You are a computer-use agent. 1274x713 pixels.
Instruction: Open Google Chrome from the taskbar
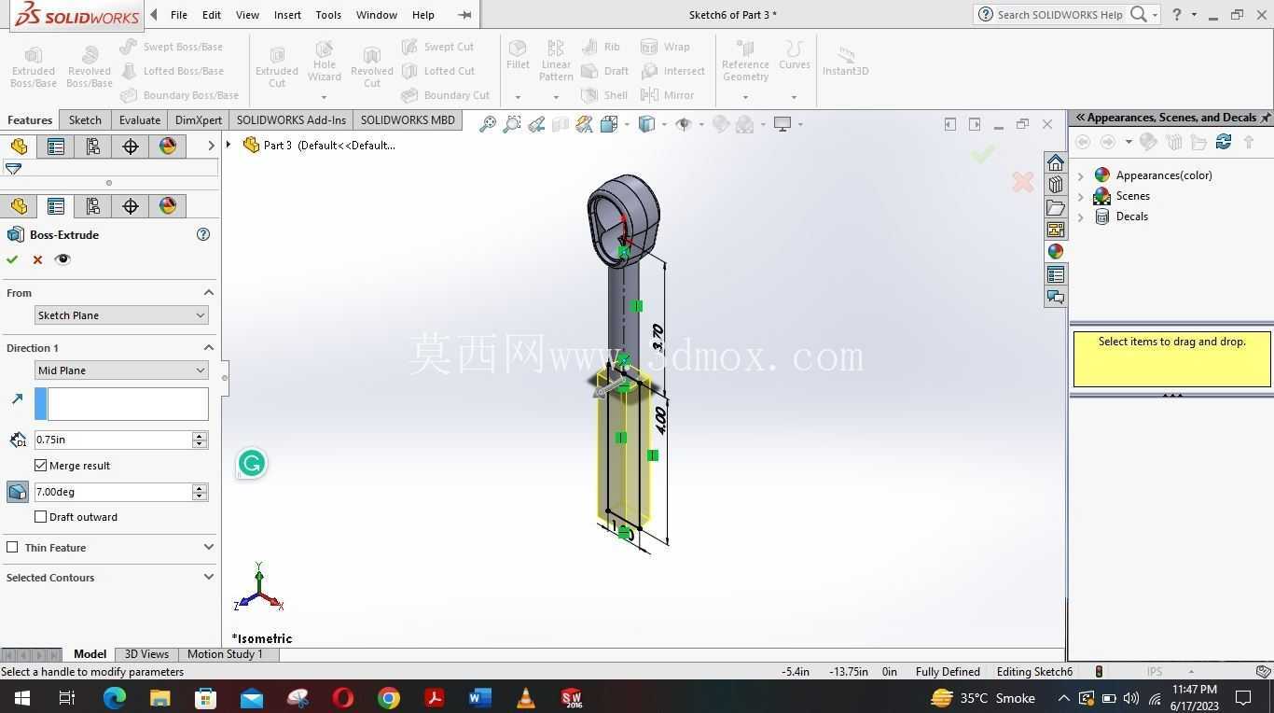pyautogui.click(x=389, y=697)
